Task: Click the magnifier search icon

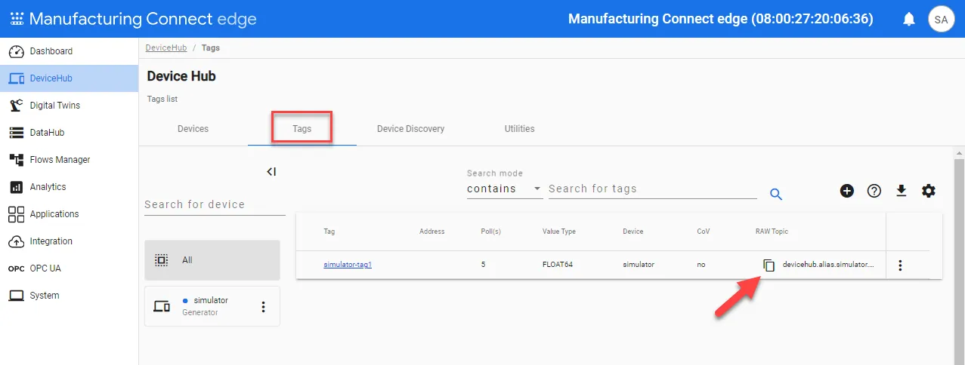Action: pos(776,194)
